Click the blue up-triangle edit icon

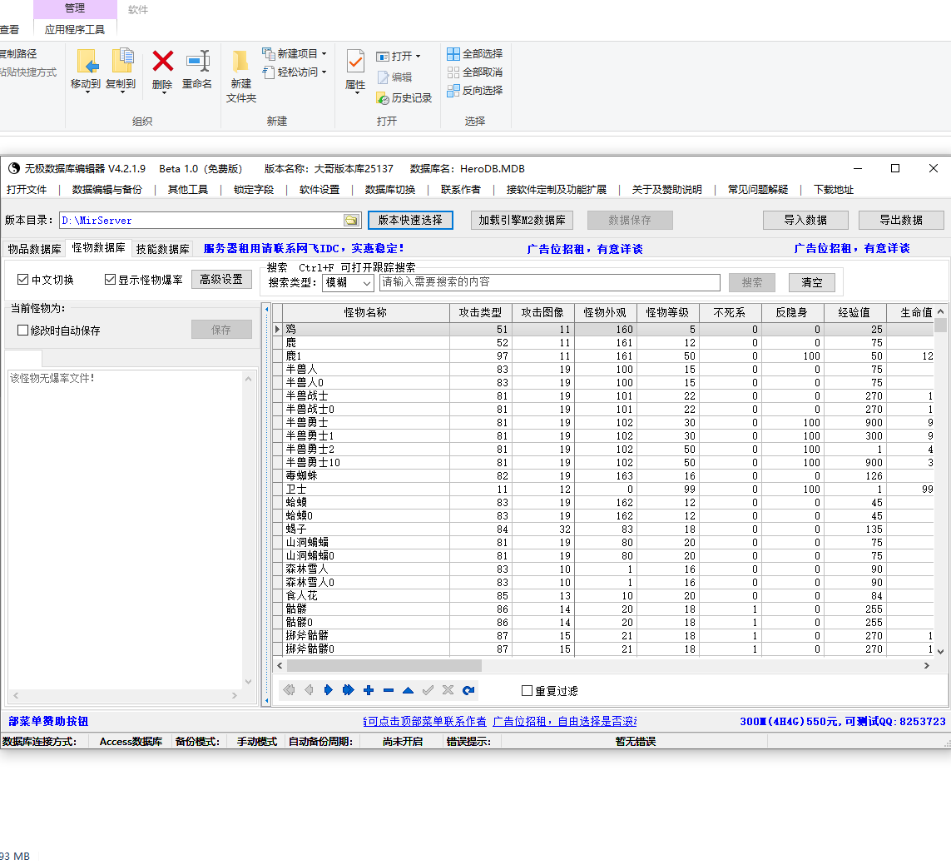[408, 690]
